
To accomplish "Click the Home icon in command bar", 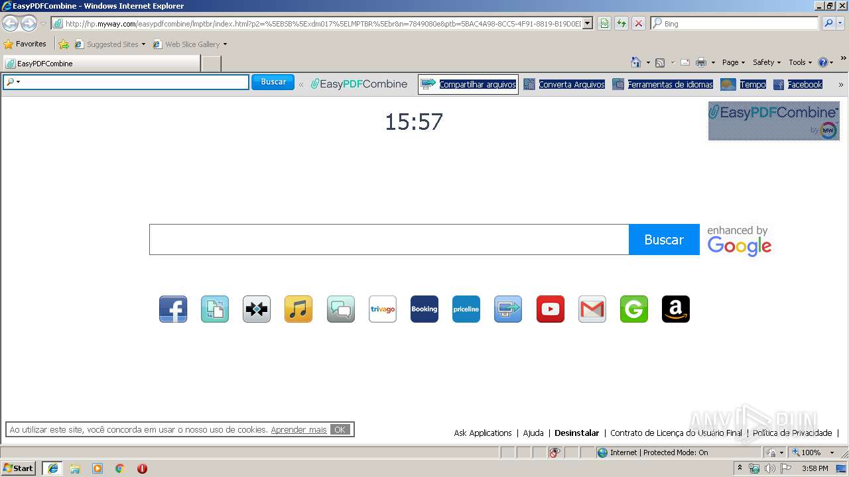I will coord(636,62).
